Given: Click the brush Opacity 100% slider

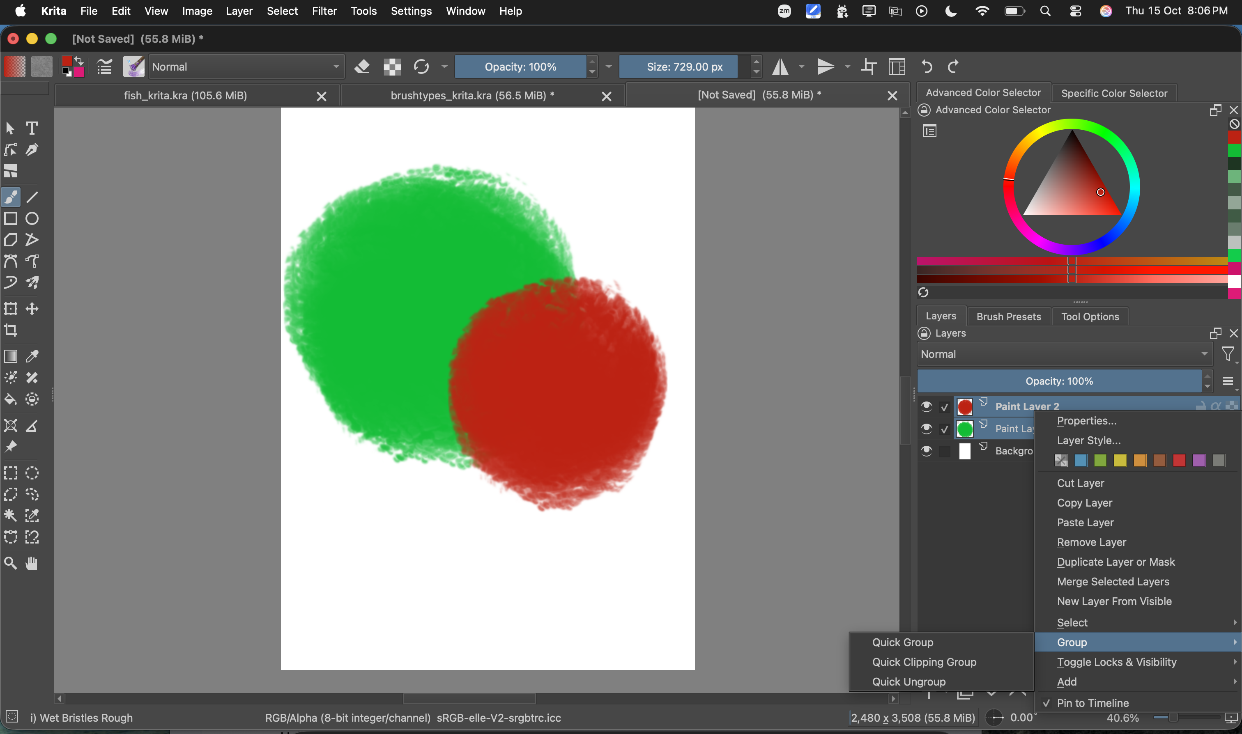Looking at the screenshot, I should click(520, 66).
